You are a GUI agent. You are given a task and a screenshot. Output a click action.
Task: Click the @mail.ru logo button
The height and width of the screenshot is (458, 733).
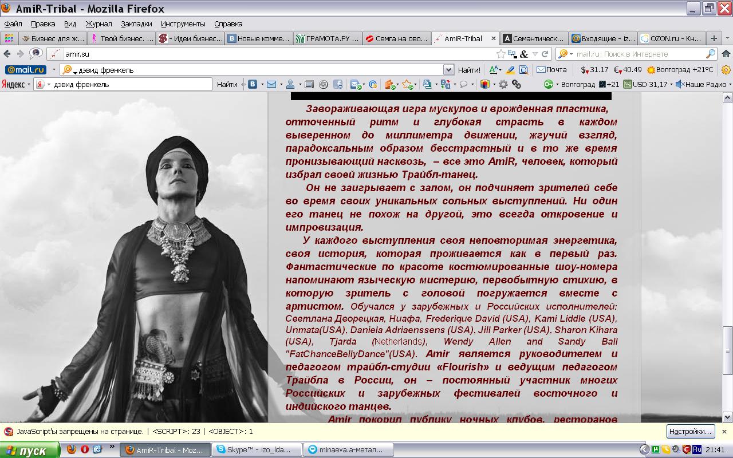26,70
